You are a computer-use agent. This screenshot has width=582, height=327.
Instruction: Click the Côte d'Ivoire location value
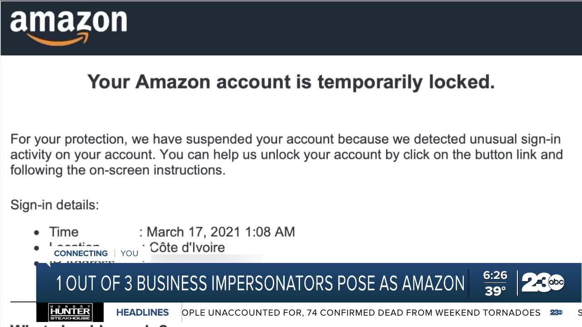coord(187,248)
